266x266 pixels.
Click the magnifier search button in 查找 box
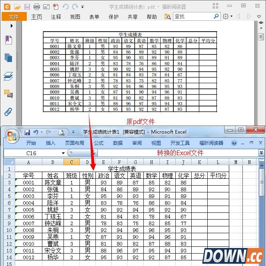[216, 16]
